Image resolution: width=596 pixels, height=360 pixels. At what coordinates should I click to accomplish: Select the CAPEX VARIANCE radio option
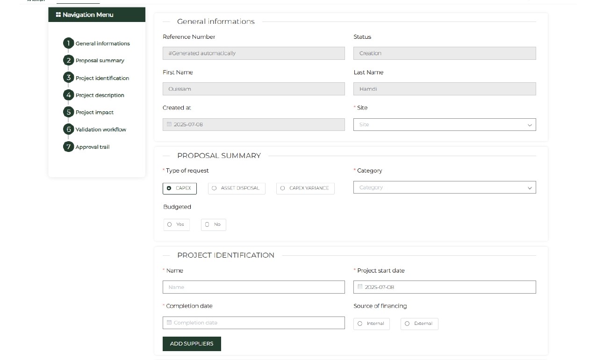pyautogui.click(x=305, y=188)
